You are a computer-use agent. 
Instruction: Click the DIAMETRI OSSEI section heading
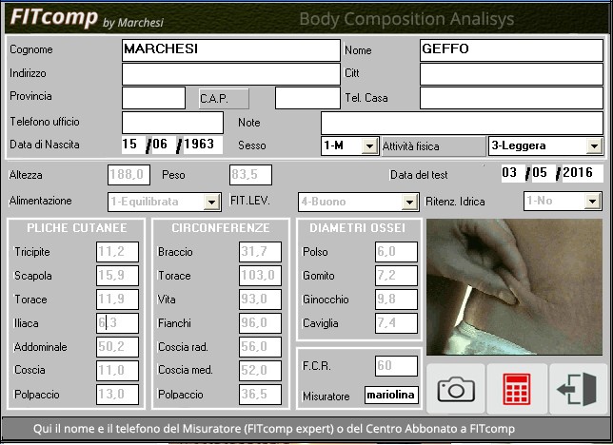pyautogui.click(x=358, y=228)
